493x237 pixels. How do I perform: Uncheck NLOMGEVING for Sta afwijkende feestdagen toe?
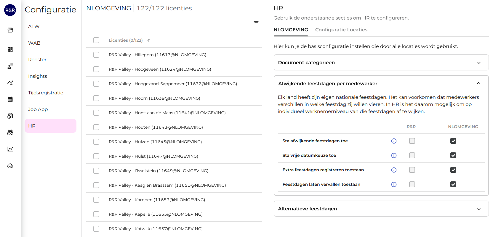pyautogui.click(x=453, y=141)
